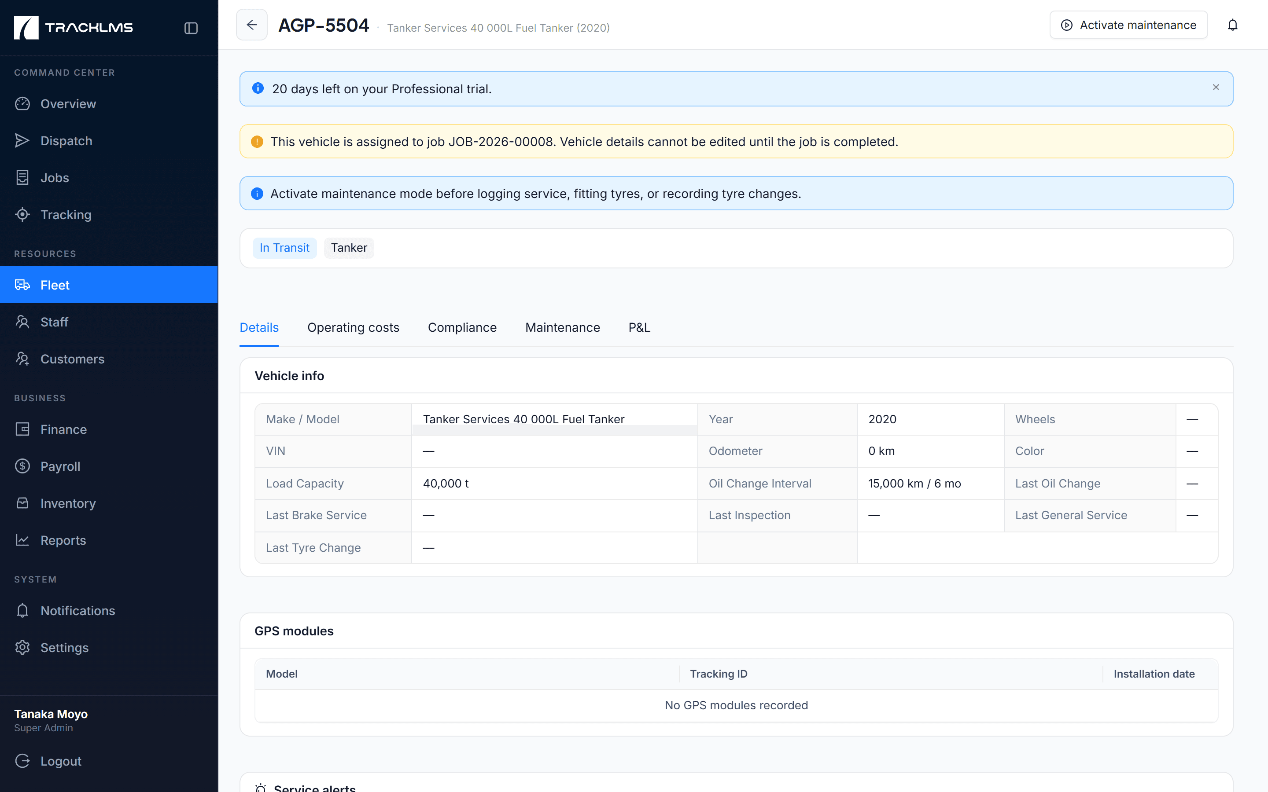The image size is (1268, 792).
Task: Open the Compliance tab
Action: pos(462,327)
